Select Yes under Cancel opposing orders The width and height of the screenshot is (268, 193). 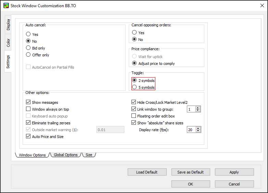[135, 33]
